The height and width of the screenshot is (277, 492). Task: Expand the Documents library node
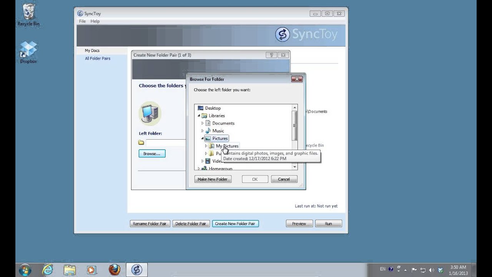(203, 123)
